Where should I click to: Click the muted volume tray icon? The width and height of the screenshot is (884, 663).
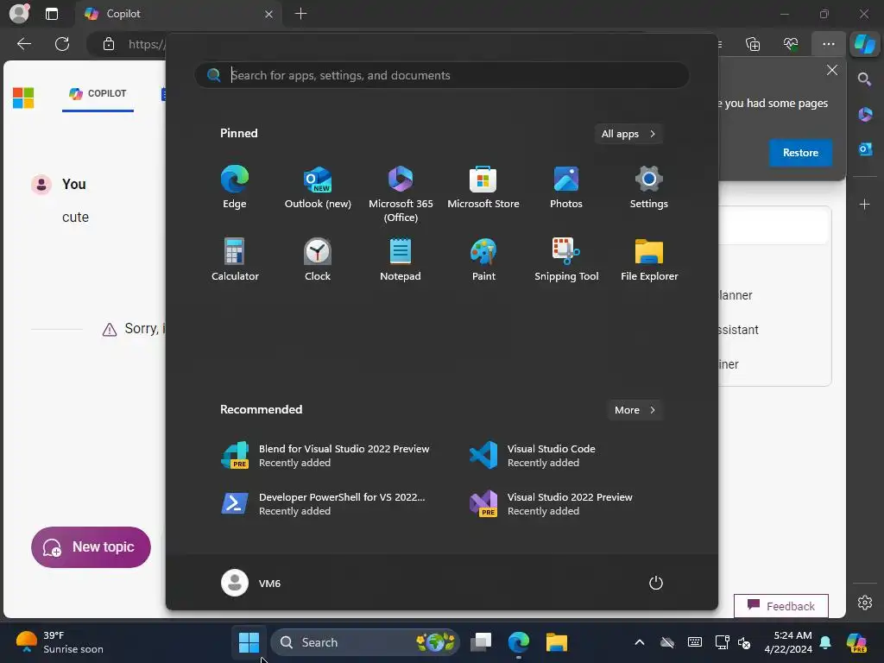click(x=743, y=642)
